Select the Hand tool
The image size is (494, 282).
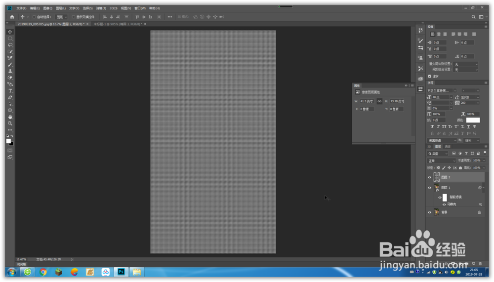[x=10, y=117]
